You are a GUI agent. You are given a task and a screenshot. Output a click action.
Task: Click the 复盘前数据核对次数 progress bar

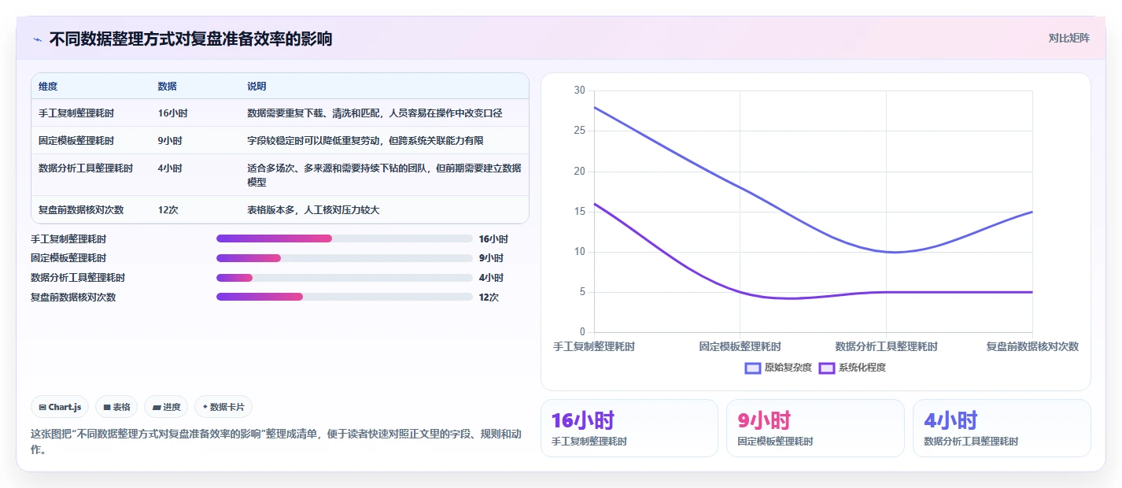pos(345,297)
